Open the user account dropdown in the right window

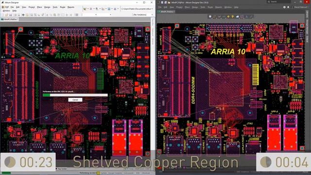click(301, 7)
